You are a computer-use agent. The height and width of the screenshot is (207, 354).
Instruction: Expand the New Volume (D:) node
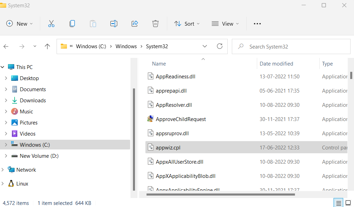[x=6, y=156]
